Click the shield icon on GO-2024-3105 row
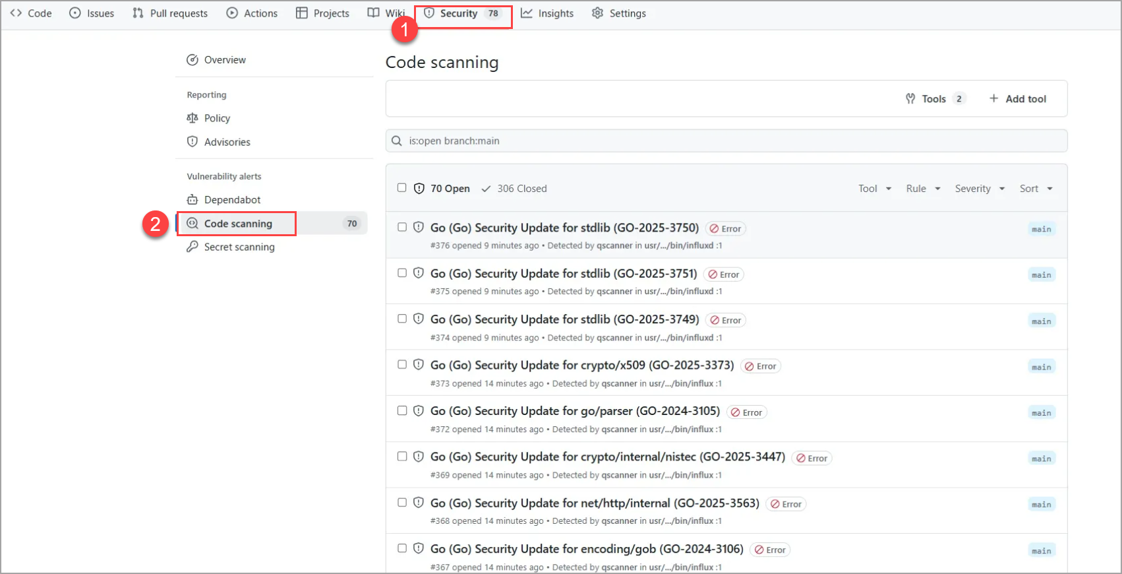 tap(419, 410)
